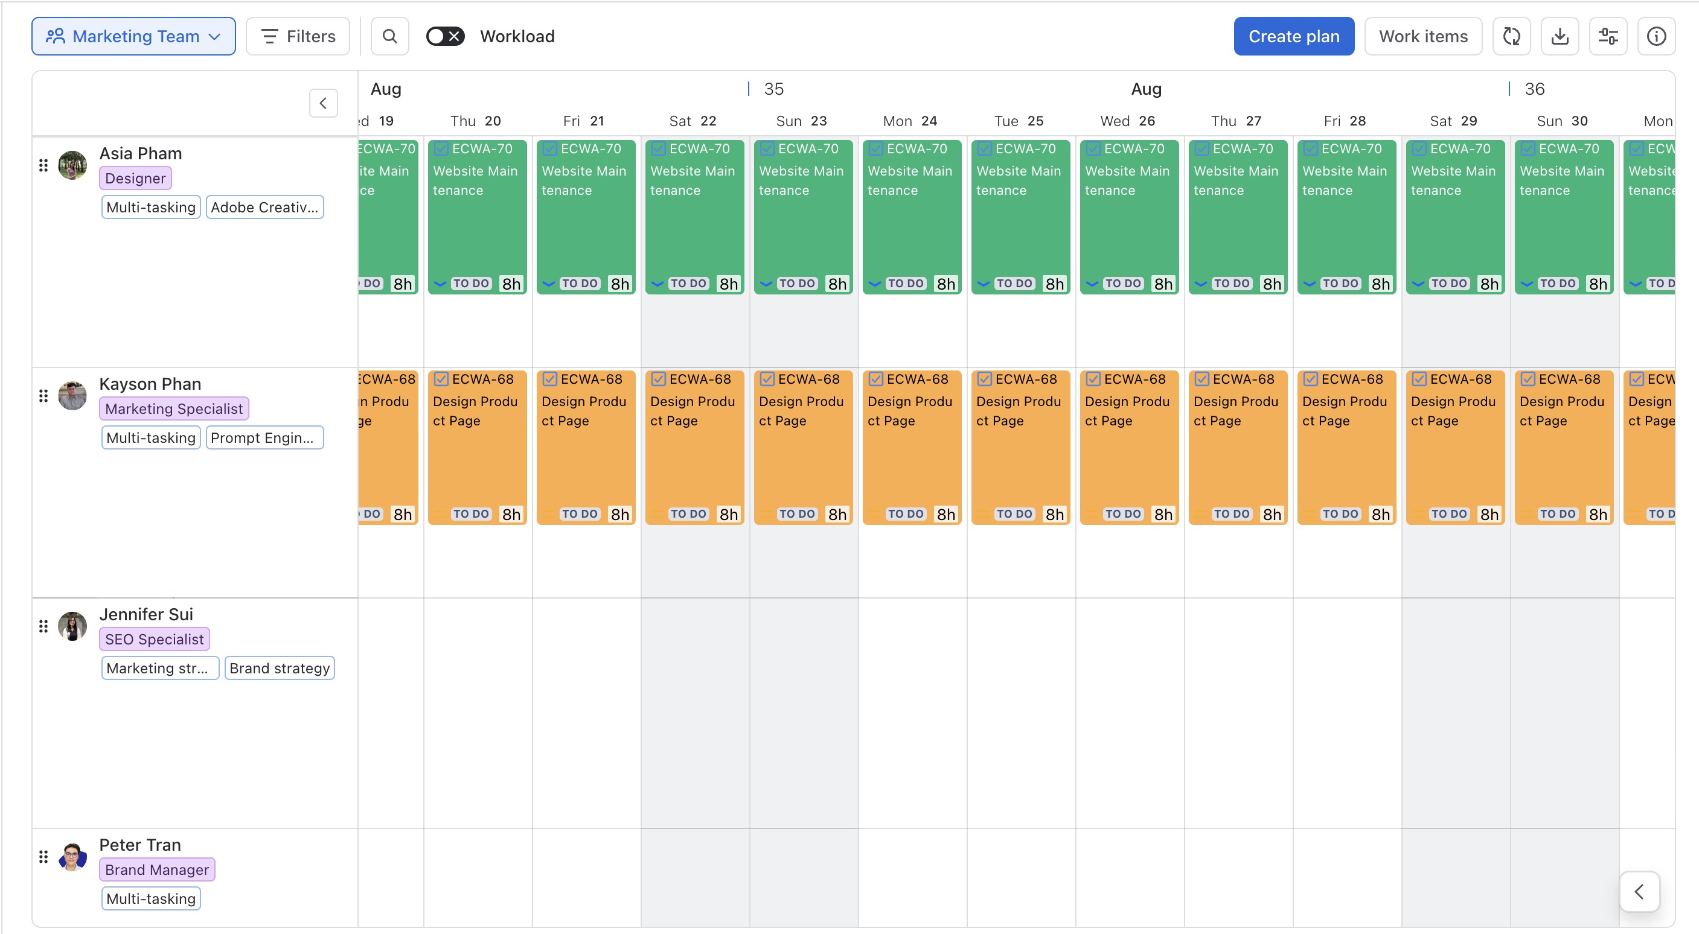The image size is (1699, 934).
Task: Click the Brand Manager role tag
Action: [x=157, y=869]
